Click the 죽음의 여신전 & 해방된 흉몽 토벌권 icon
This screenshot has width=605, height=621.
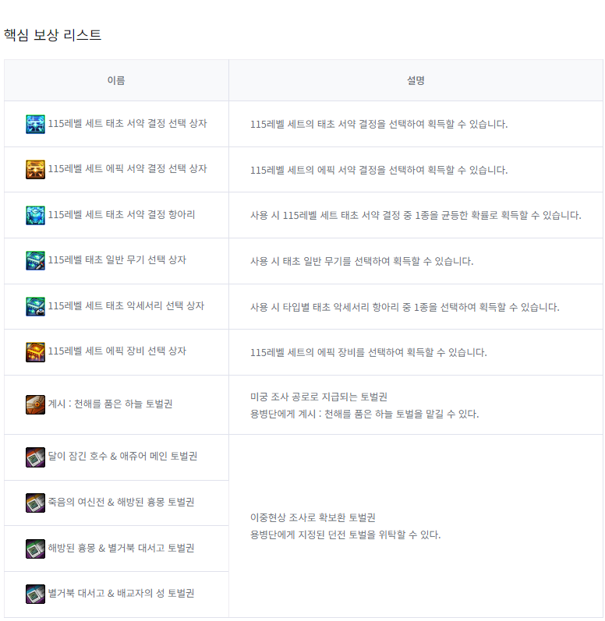(x=35, y=503)
